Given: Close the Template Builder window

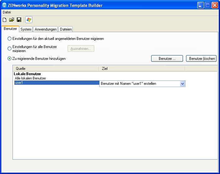Looking at the screenshot, I should pyautogui.click(x=215, y=5).
